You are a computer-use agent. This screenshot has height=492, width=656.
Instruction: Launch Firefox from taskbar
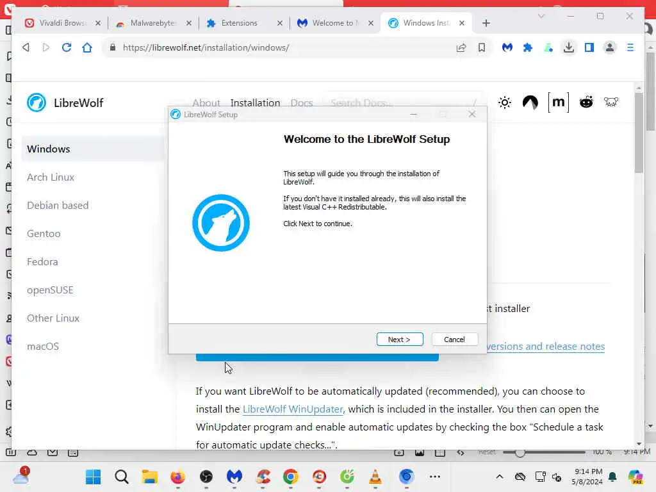178,477
